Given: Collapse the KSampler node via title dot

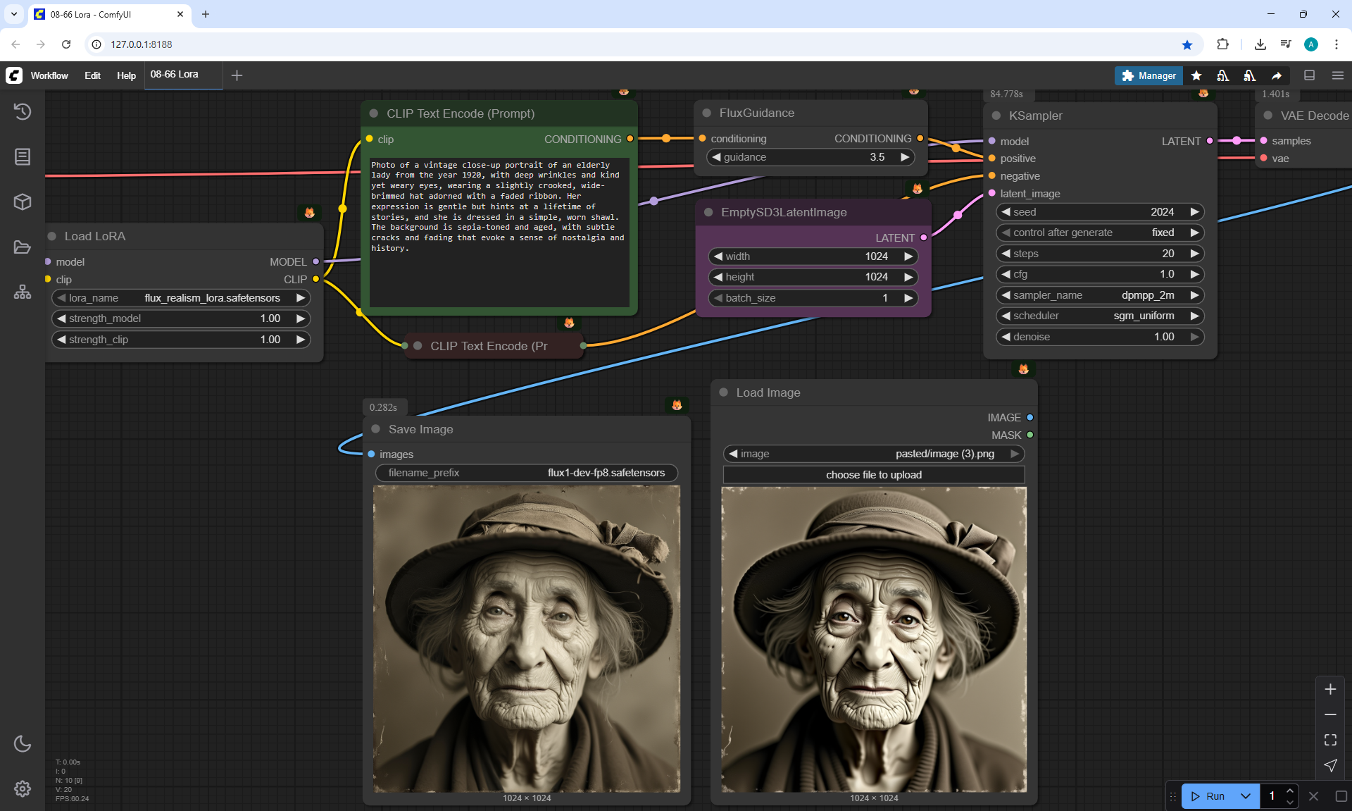Looking at the screenshot, I should click(x=996, y=116).
